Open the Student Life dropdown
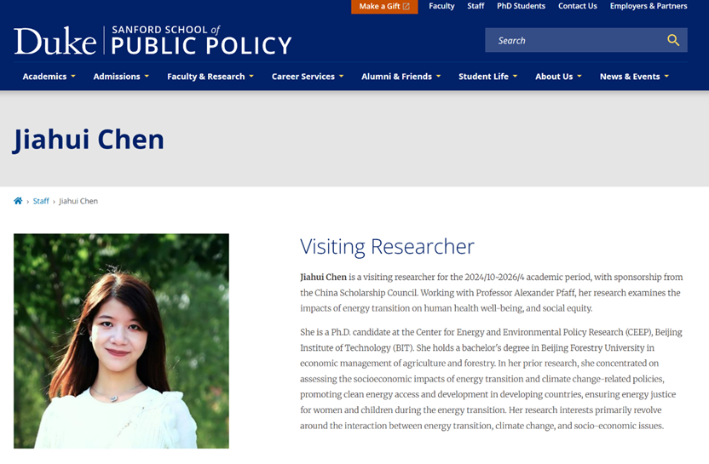 (487, 77)
